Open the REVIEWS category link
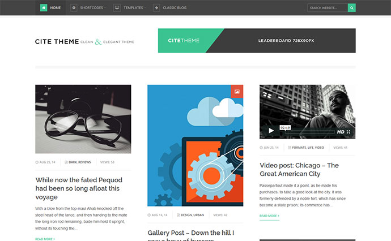The width and height of the screenshot is (391, 241). click(x=84, y=162)
